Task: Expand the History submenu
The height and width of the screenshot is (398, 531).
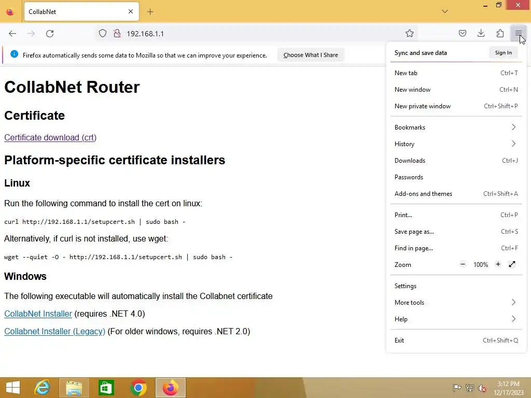Action: (x=456, y=144)
